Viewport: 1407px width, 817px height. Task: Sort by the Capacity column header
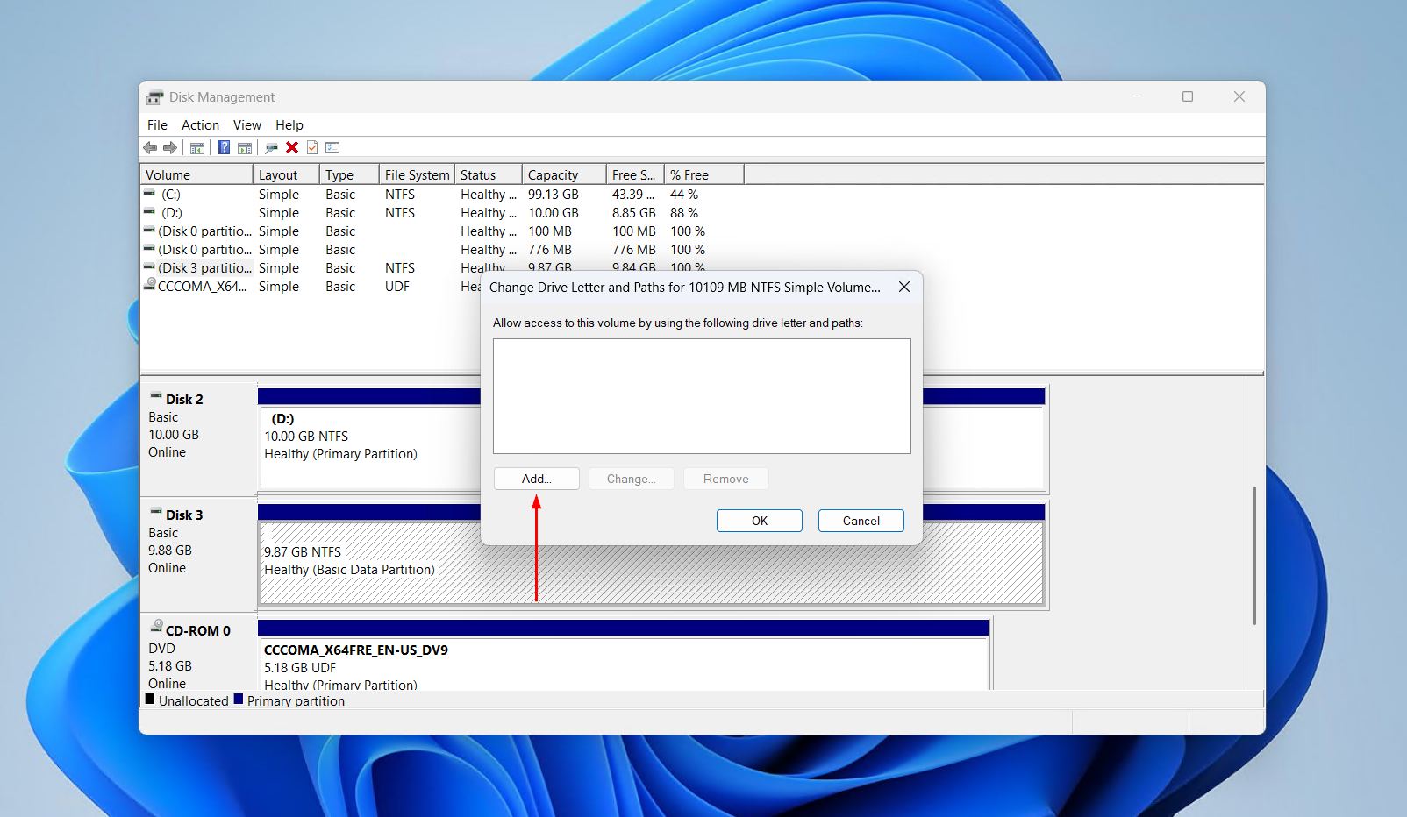(x=564, y=174)
